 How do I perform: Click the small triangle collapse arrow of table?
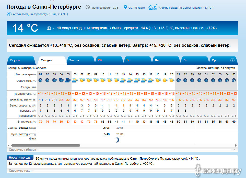(235, 150)
